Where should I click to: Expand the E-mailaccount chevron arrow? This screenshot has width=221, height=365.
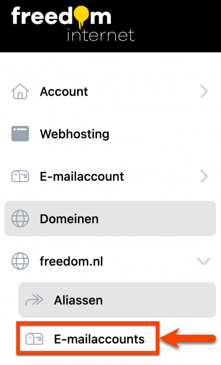pyautogui.click(x=204, y=176)
